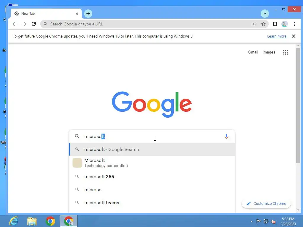Click the vertical scrollbar thumb
Viewport: 303px width, 227px height.
[x=298, y=106]
